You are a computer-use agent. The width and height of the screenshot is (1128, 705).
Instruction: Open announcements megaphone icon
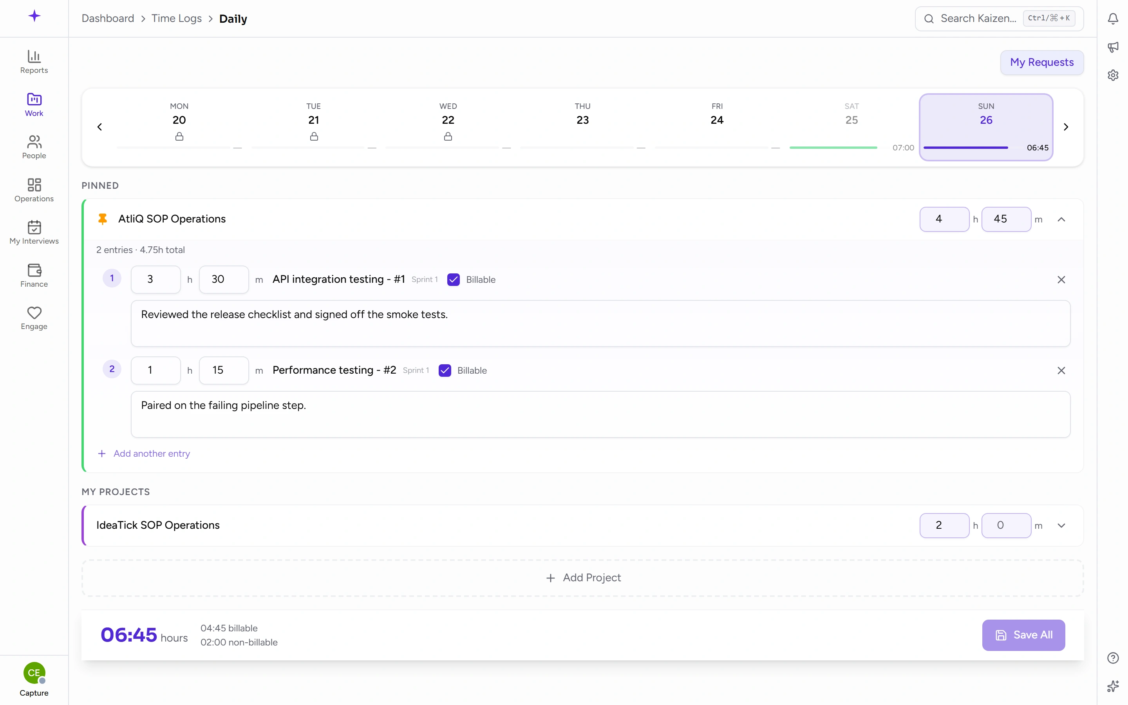click(1113, 47)
